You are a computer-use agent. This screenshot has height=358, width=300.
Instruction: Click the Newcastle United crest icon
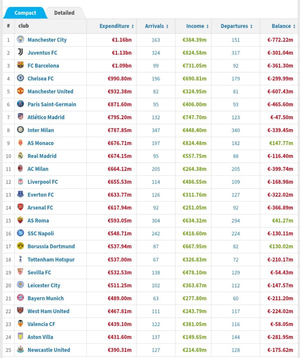[20, 350]
